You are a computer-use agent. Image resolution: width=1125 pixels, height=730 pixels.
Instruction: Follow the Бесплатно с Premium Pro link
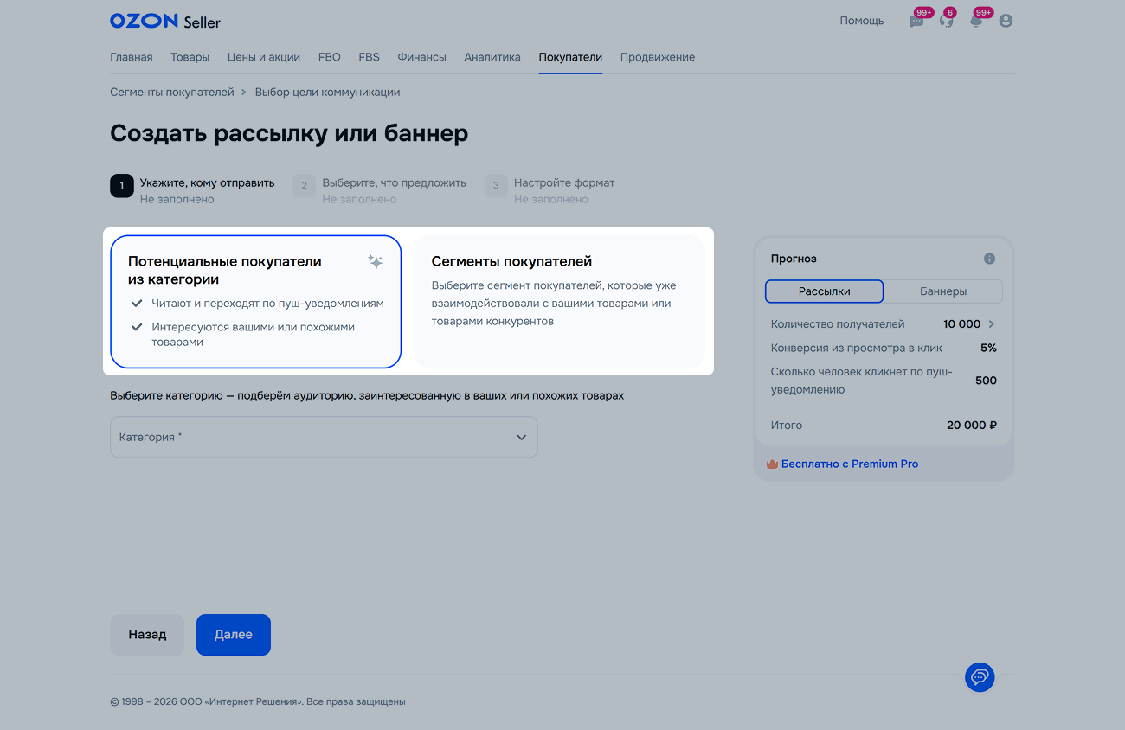pyautogui.click(x=849, y=464)
